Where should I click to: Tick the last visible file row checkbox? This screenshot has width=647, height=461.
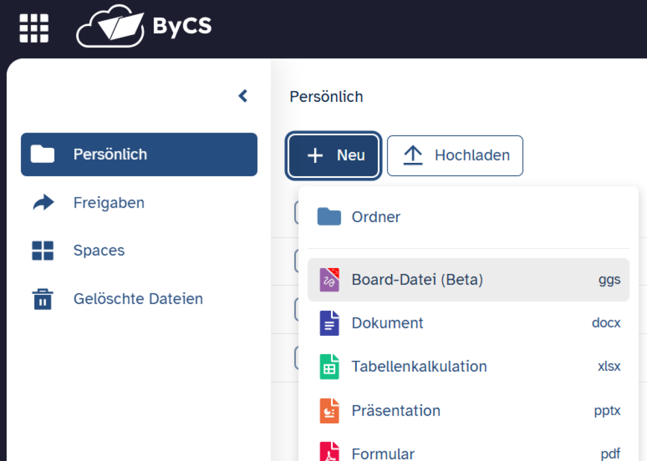pyautogui.click(x=297, y=357)
